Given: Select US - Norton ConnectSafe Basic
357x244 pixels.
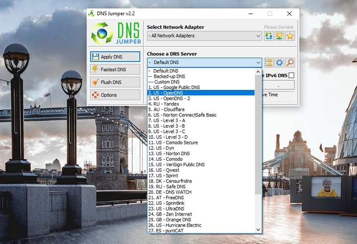Looking at the screenshot, I should click(201, 115).
